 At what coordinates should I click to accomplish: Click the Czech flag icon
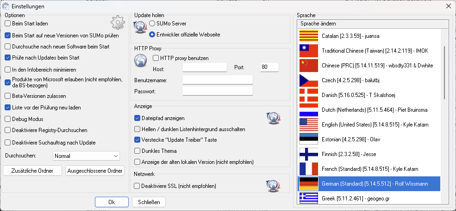click(309, 80)
